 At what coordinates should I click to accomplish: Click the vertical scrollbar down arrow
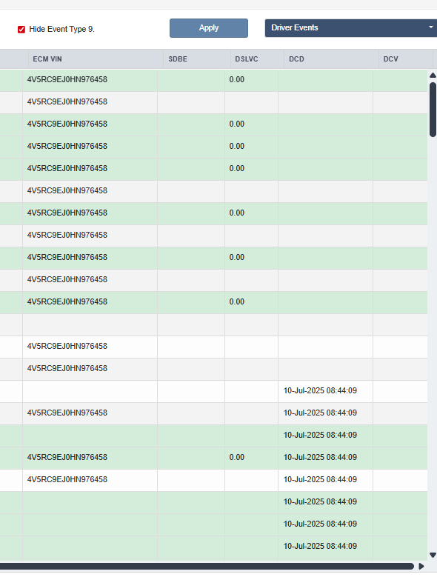click(433, 555)
